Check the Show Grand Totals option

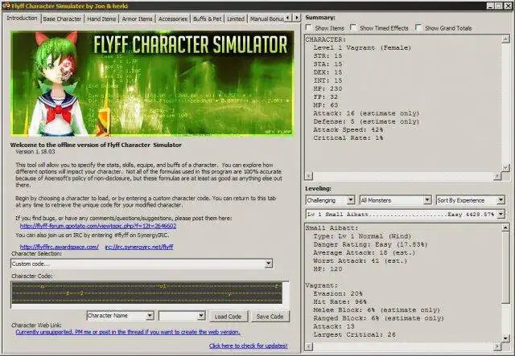point(418,27)
